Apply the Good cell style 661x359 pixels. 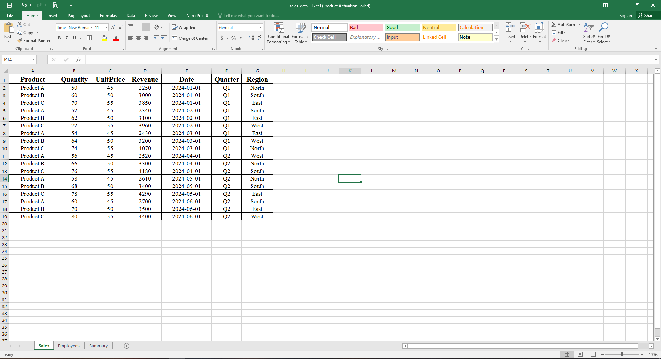(x=402, y=27)
